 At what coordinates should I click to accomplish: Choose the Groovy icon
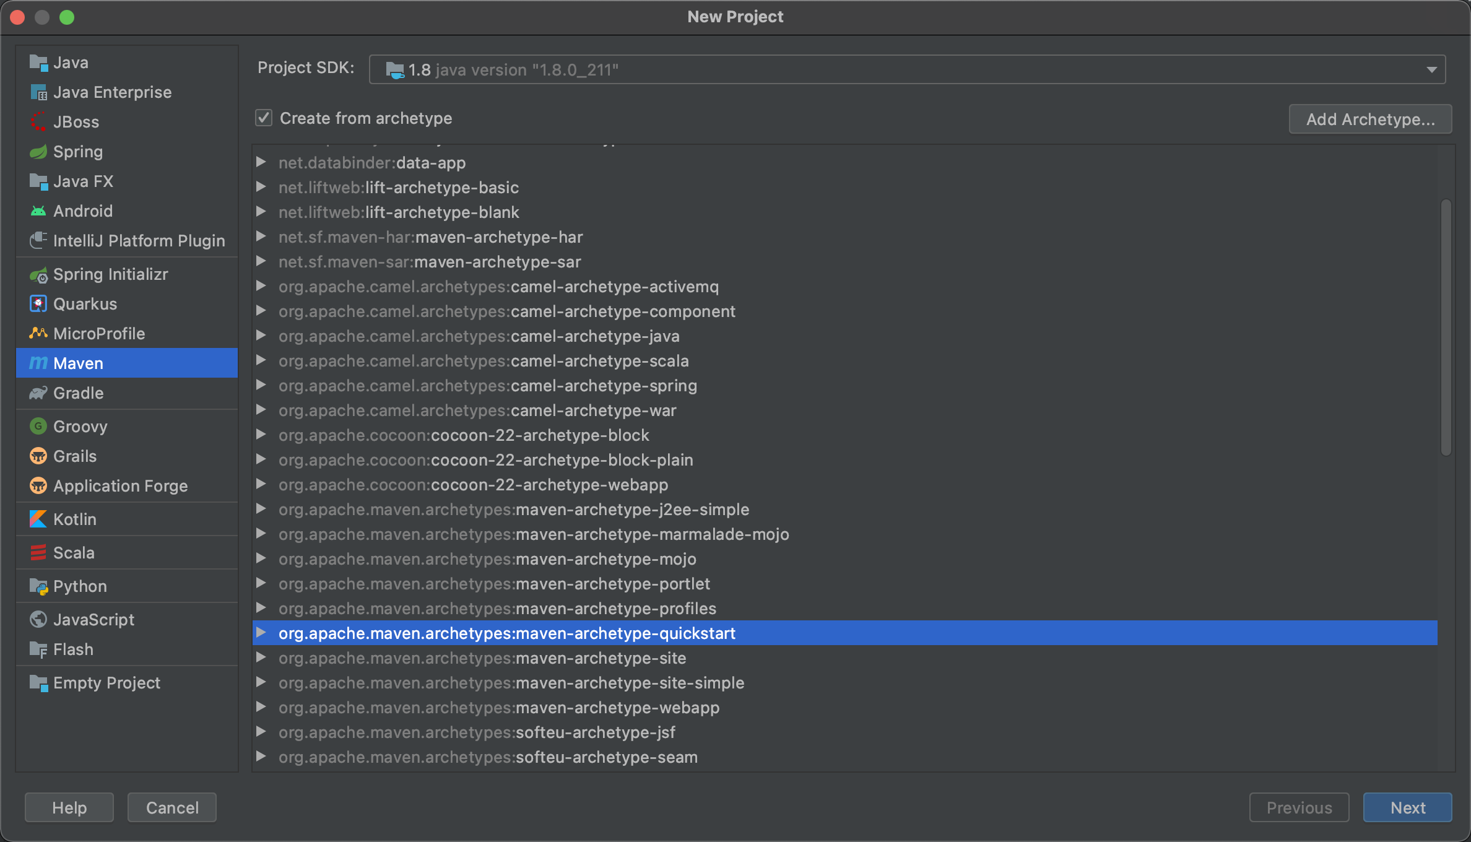38,427
